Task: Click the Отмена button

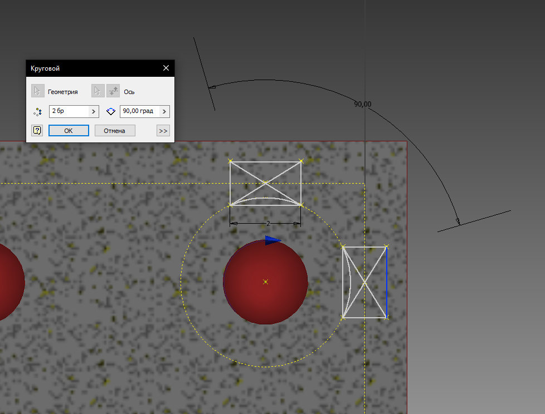Action: point(114,131)
